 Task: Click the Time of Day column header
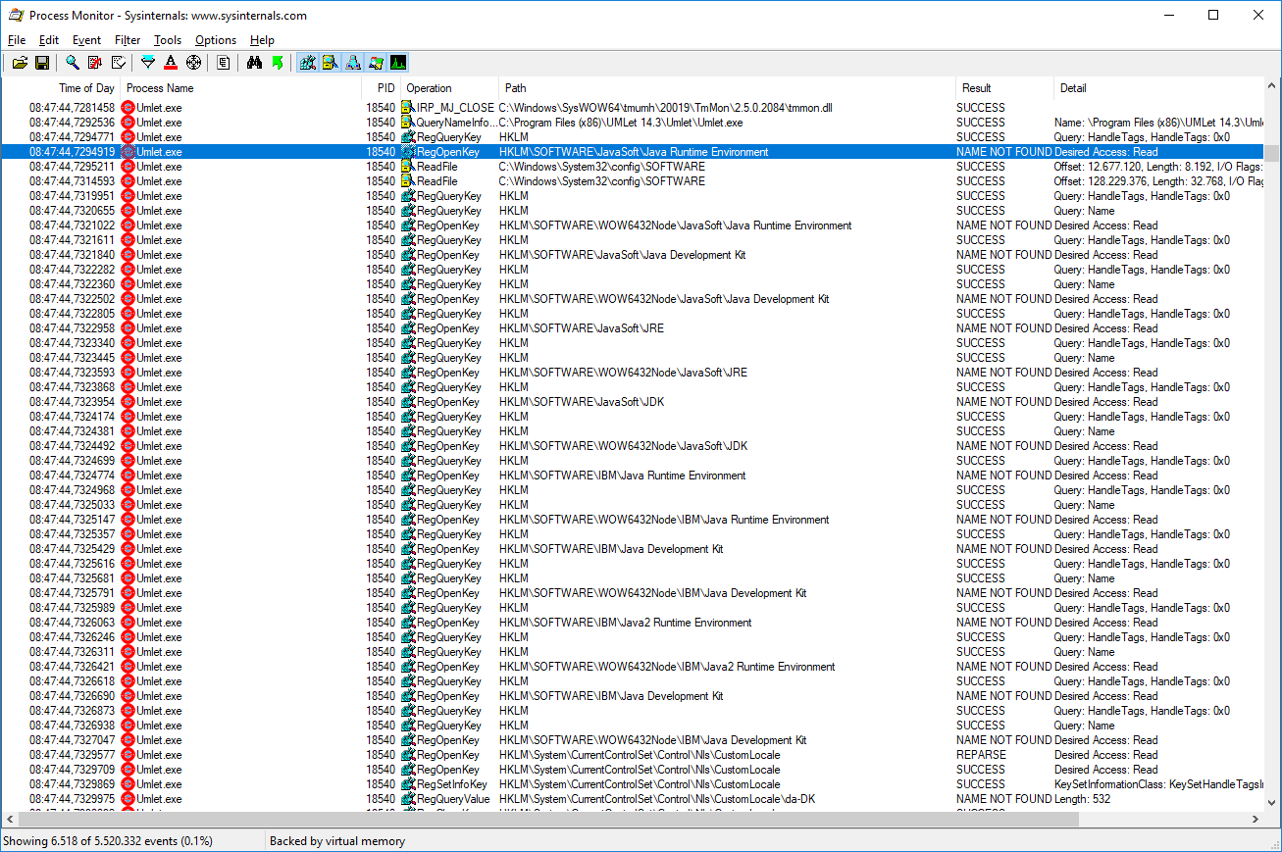(x=62, y=88)
